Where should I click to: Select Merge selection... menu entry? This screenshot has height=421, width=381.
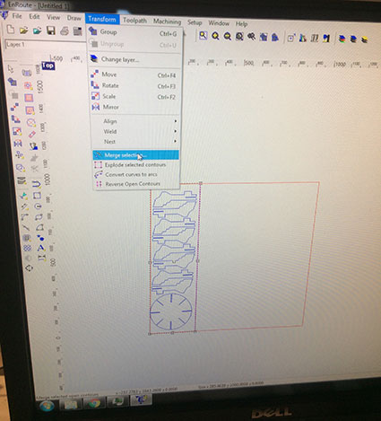point(136,155)
